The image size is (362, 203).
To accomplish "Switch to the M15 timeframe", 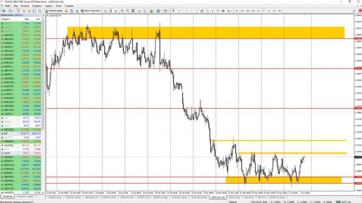I will click(x=248, y=11).
